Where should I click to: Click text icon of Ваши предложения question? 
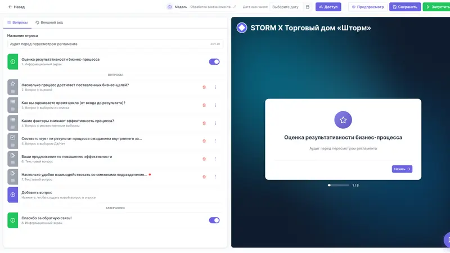point(12,156)
